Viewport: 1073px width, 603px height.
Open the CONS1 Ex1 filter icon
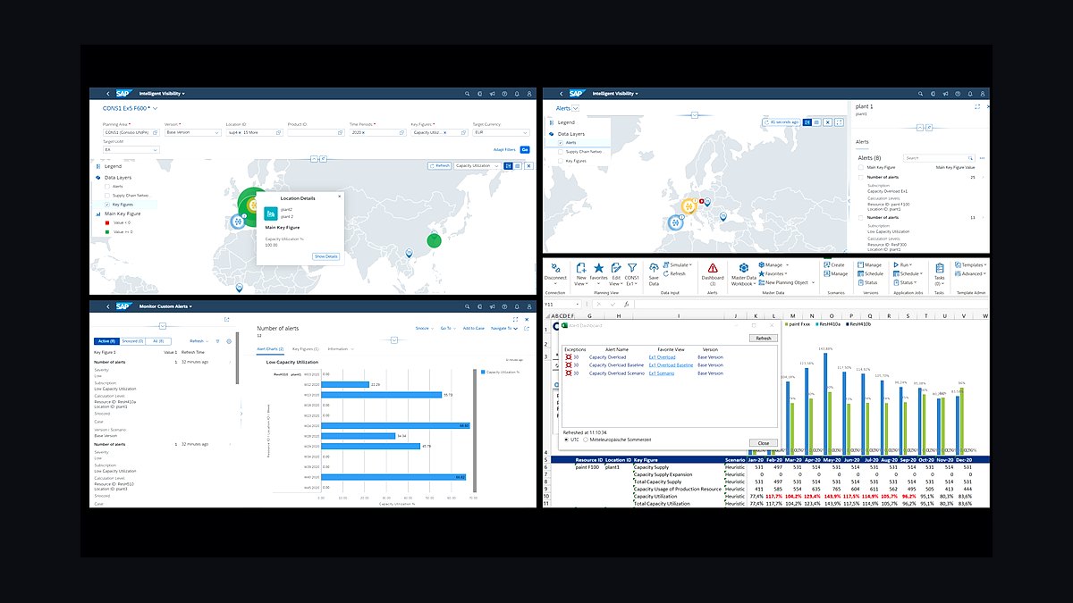[632, 268]
